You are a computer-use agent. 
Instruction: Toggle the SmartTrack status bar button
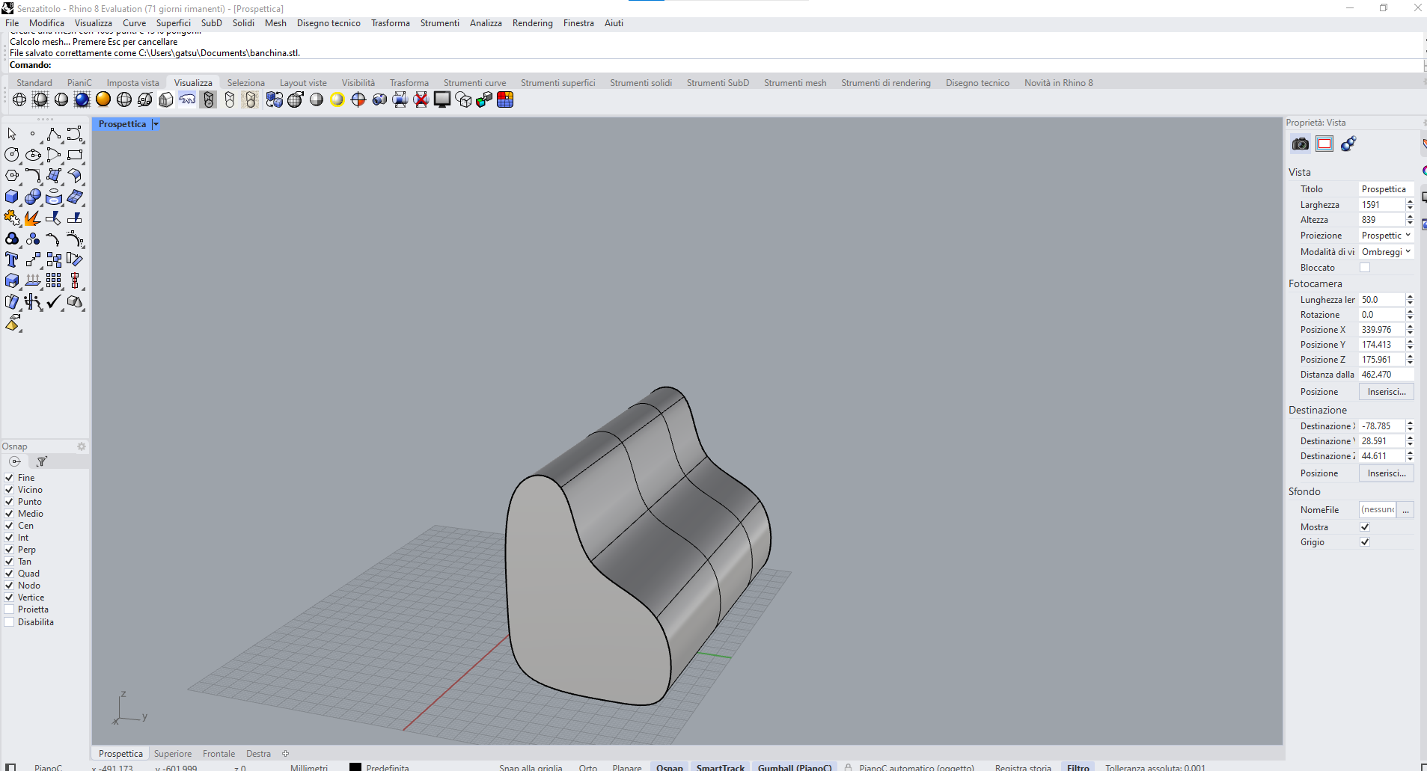720,767
